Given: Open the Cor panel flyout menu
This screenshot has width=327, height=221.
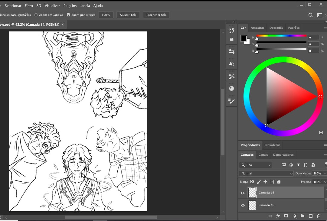Looking at the screenshot, I should (x=325, y=28).
